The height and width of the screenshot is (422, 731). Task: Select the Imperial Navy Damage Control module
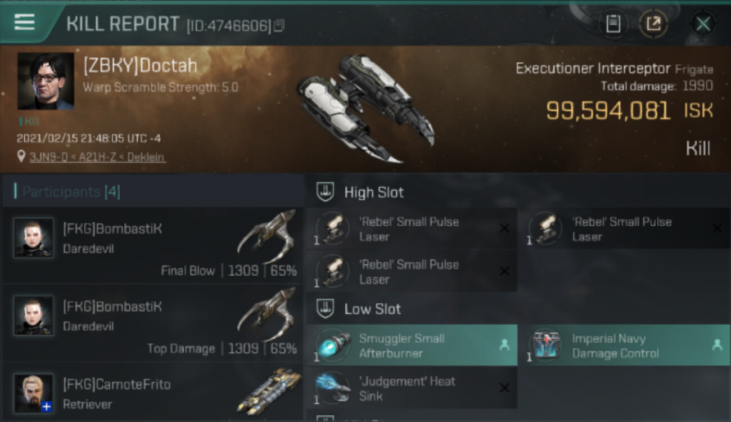625,345
